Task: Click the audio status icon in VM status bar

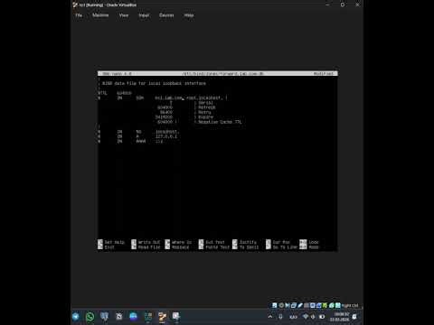Action: [288, 305]
